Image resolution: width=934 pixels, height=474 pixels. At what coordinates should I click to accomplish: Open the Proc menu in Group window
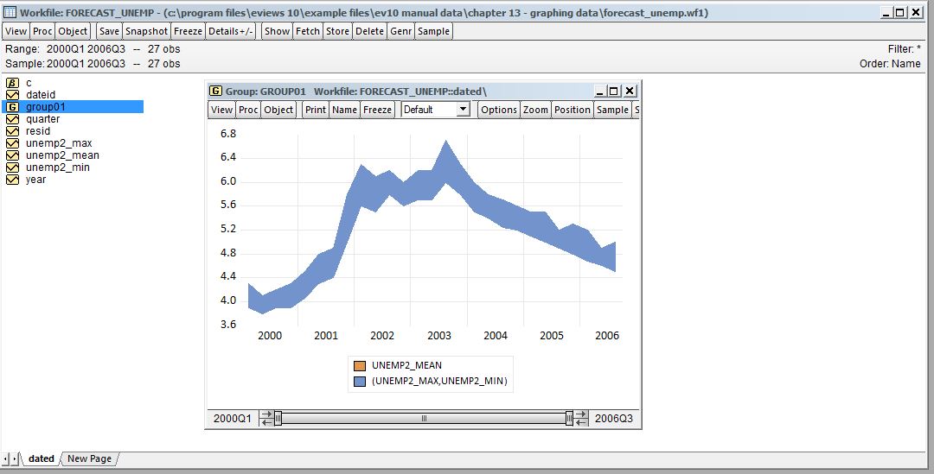248,110
